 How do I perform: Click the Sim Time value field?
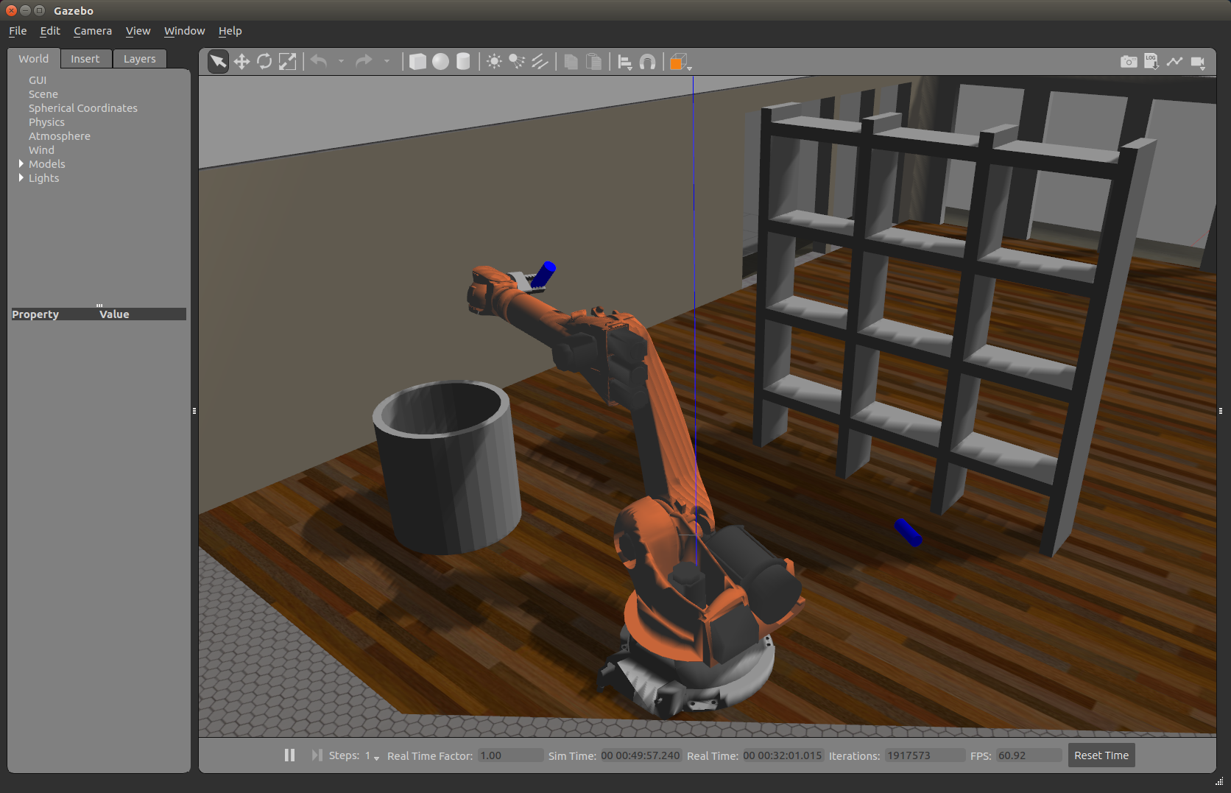[641, 755]
